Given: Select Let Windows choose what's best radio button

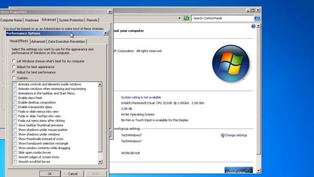Looking at the screenshot, I should point(14,61).
